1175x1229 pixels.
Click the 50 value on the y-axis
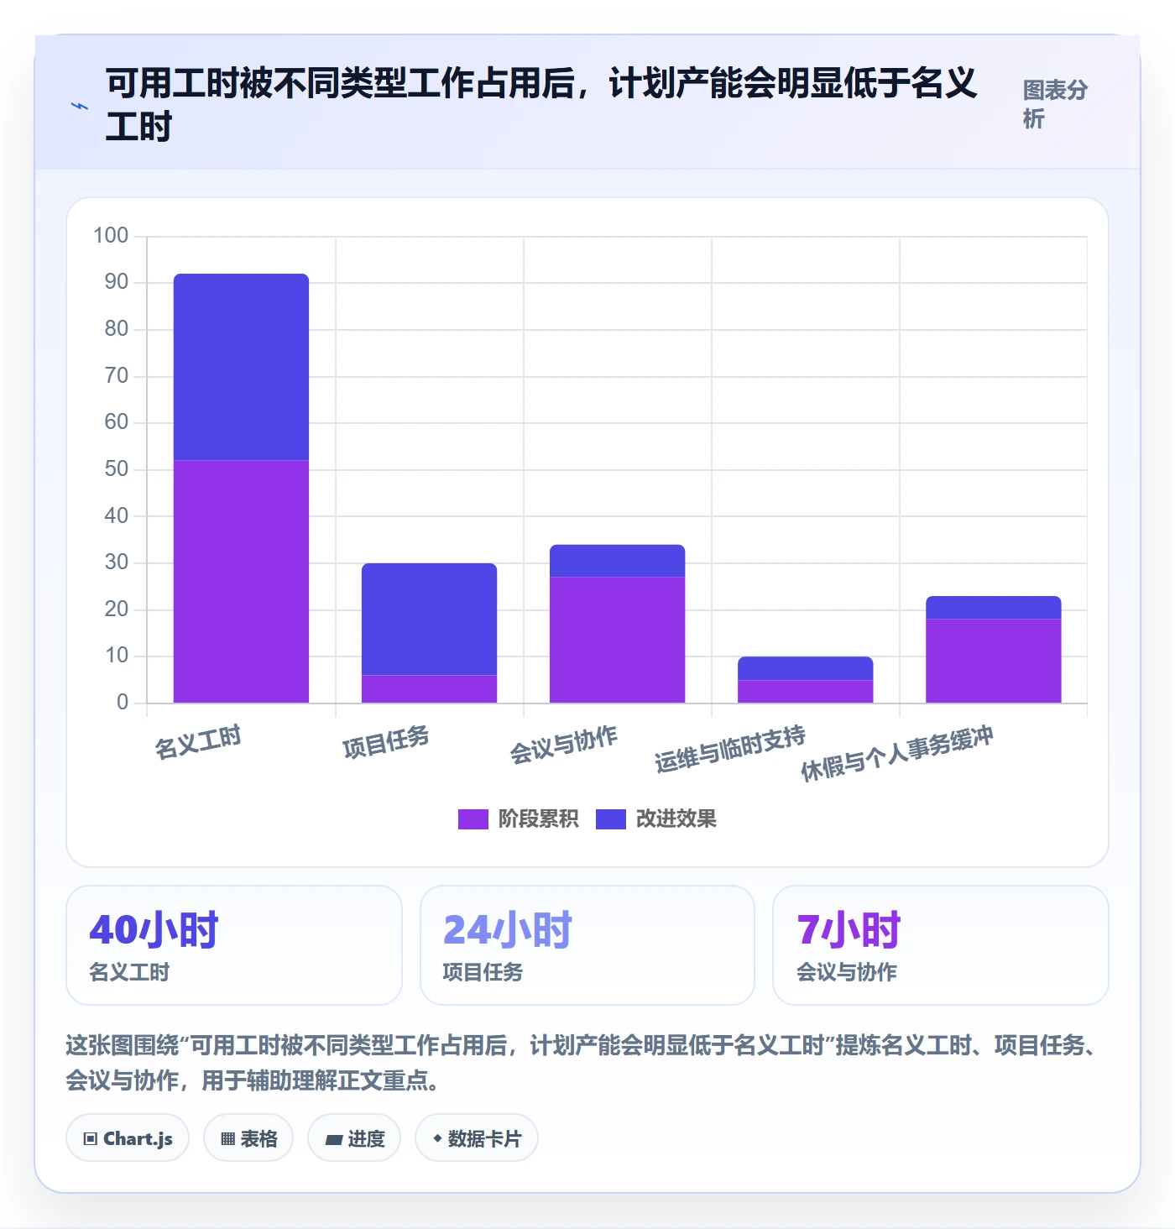[117, 469]
